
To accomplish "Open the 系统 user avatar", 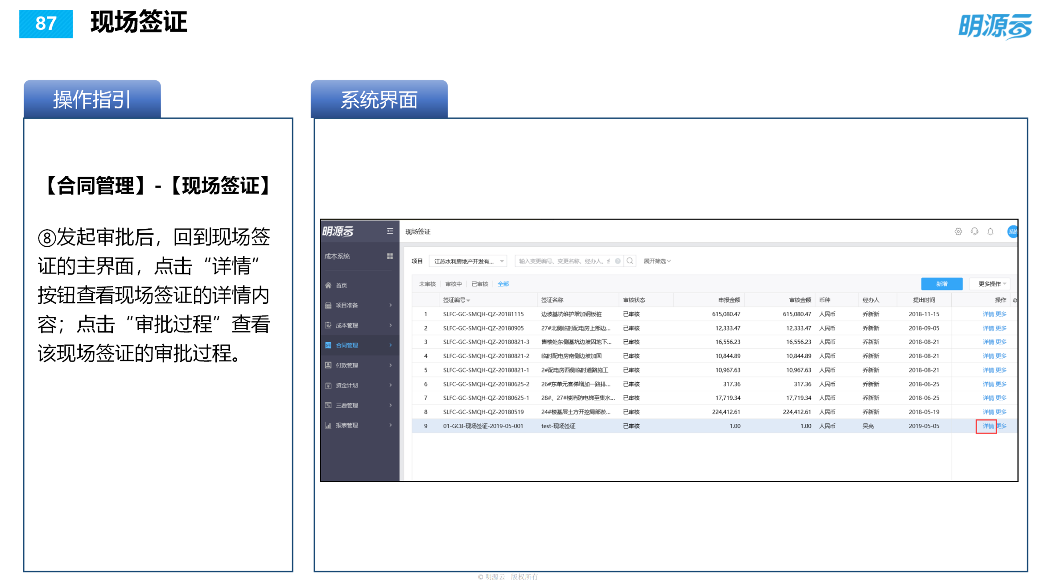I will 1011,232.
